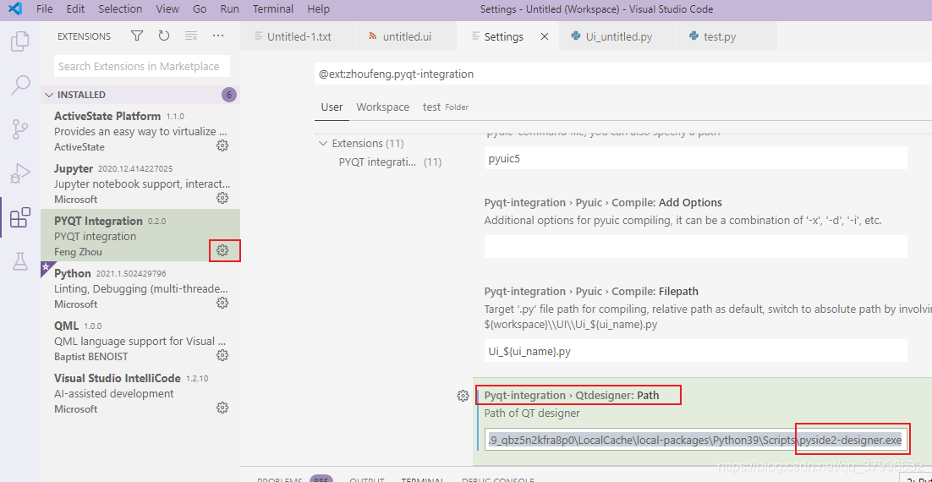Select PYQT integration settings tree entry
932x482 pixels.
click(x=389, y=162)
